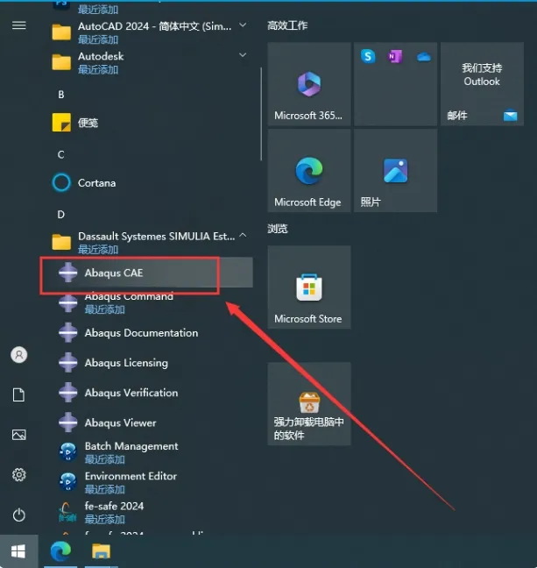Open the Documents sidebar icon
This screenshot has height=568, width=537.
point(18,394)
